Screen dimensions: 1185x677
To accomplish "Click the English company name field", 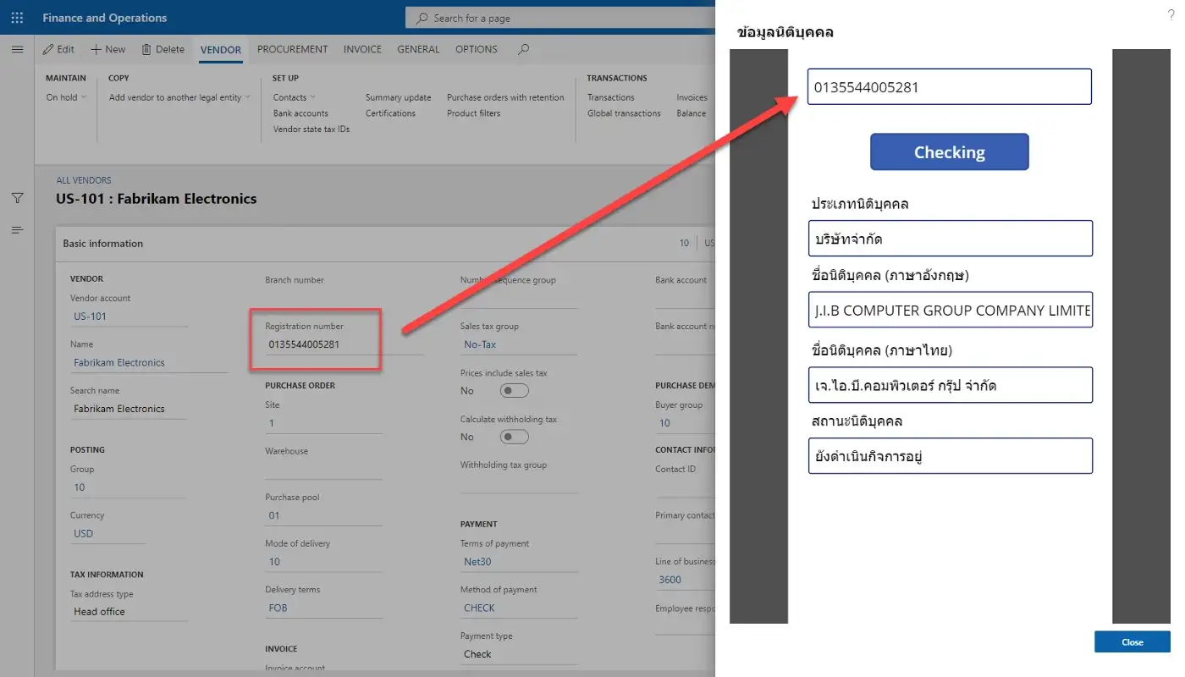I will pos(951,310).
